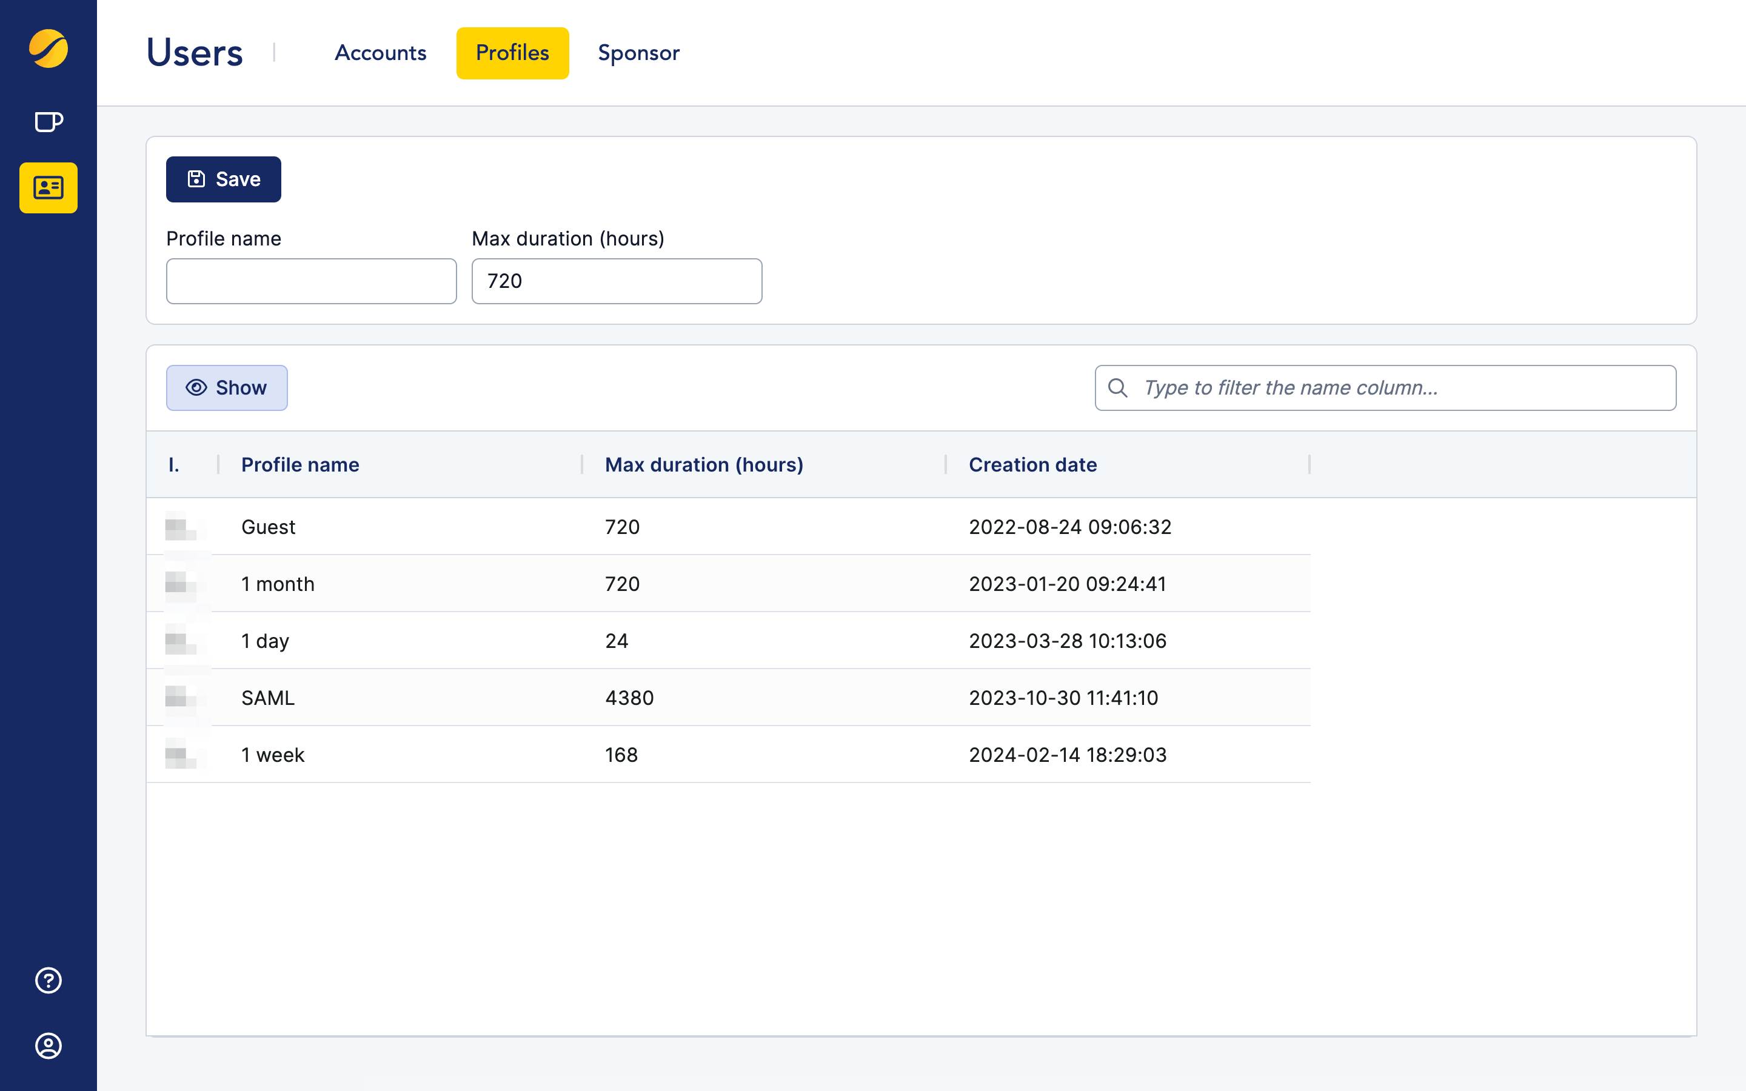This screenshot has width=1746, height=1091.
Task: Select the SAML profile name
Action: point(268,698)
